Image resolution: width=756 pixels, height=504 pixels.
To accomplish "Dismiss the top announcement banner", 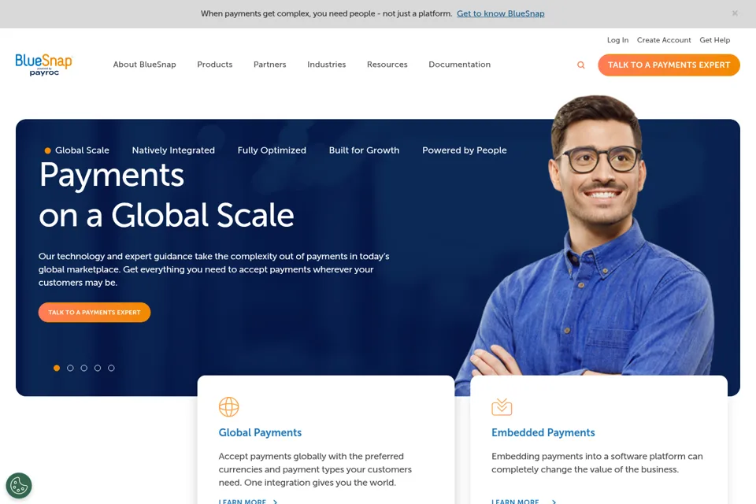I will click(735, 13).
